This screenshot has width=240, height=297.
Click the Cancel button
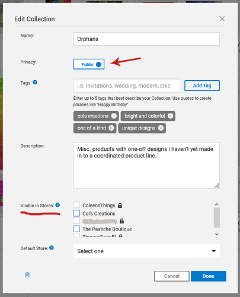pos(172,276)
